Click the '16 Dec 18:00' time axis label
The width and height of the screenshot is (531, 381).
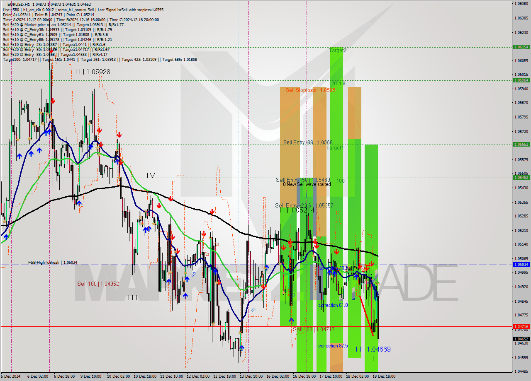tap(304, 376)
